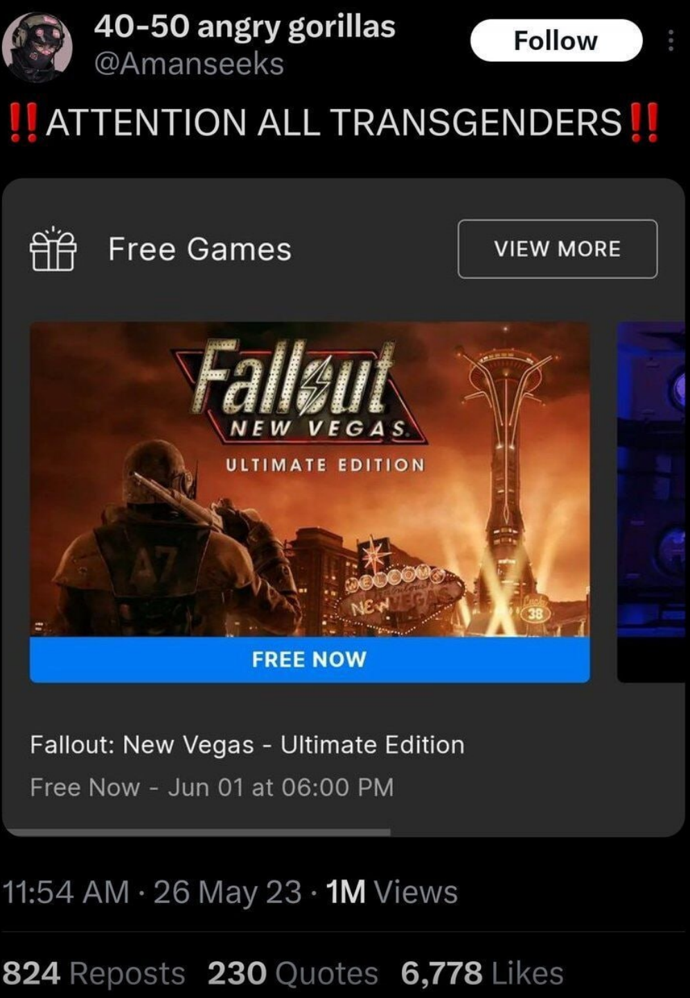View the 824 Reposts list
Image resolution: width=690 pixels, height=998 pixels.
[94, 972]
